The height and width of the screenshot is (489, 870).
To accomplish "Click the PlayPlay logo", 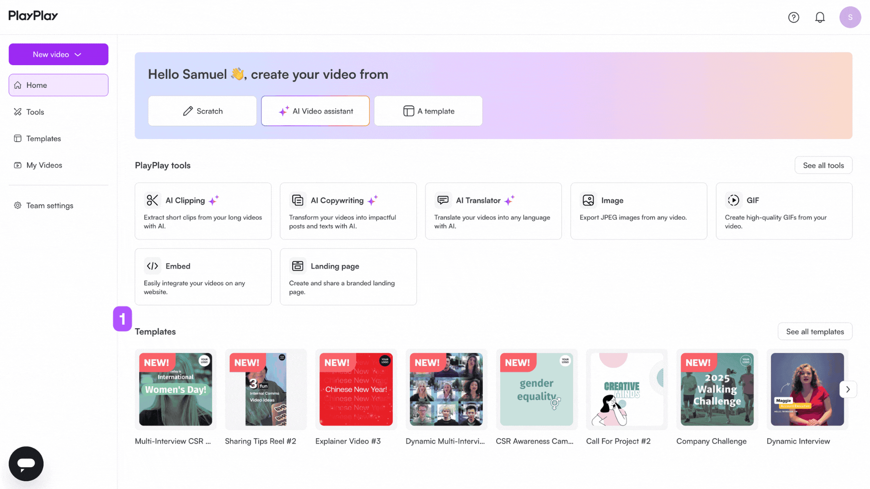I will coord(33,16).
